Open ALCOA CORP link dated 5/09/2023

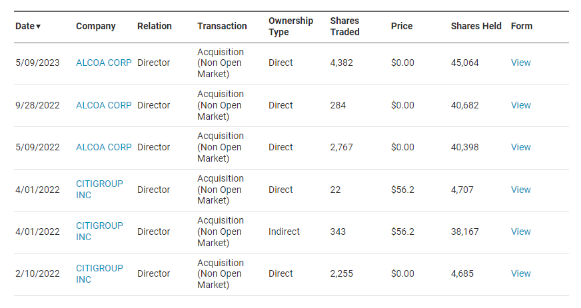click(x=104, y=63)
